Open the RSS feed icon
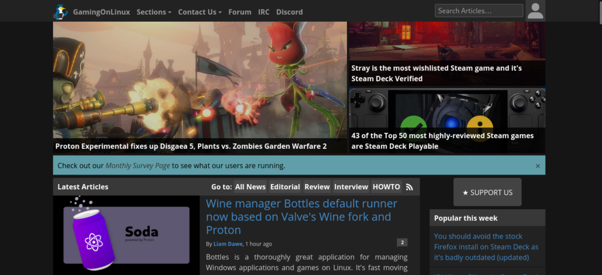 409,187
